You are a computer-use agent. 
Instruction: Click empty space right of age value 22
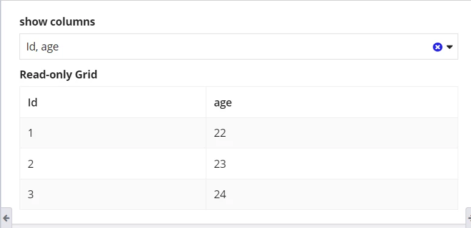[x=342, y=133]
